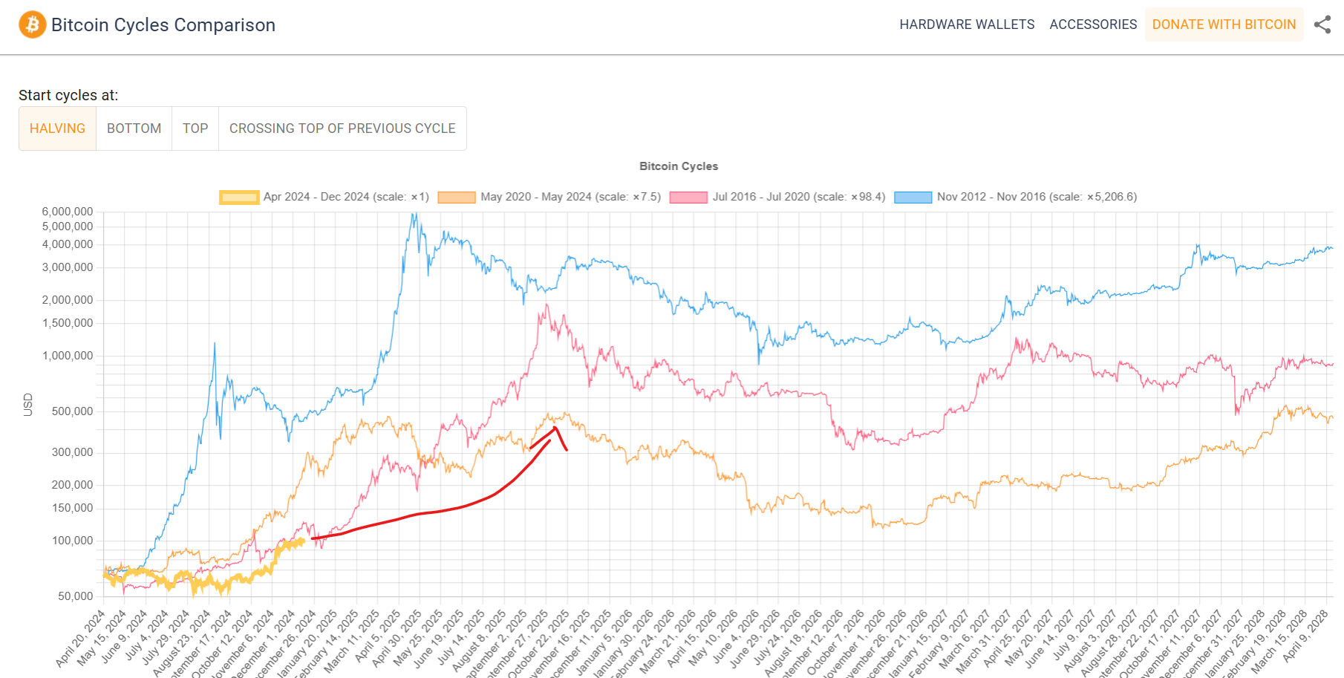Click the 3,000,000 y-axis label
The height and width of the screenshot is (678, 1344).
[68, 267]
